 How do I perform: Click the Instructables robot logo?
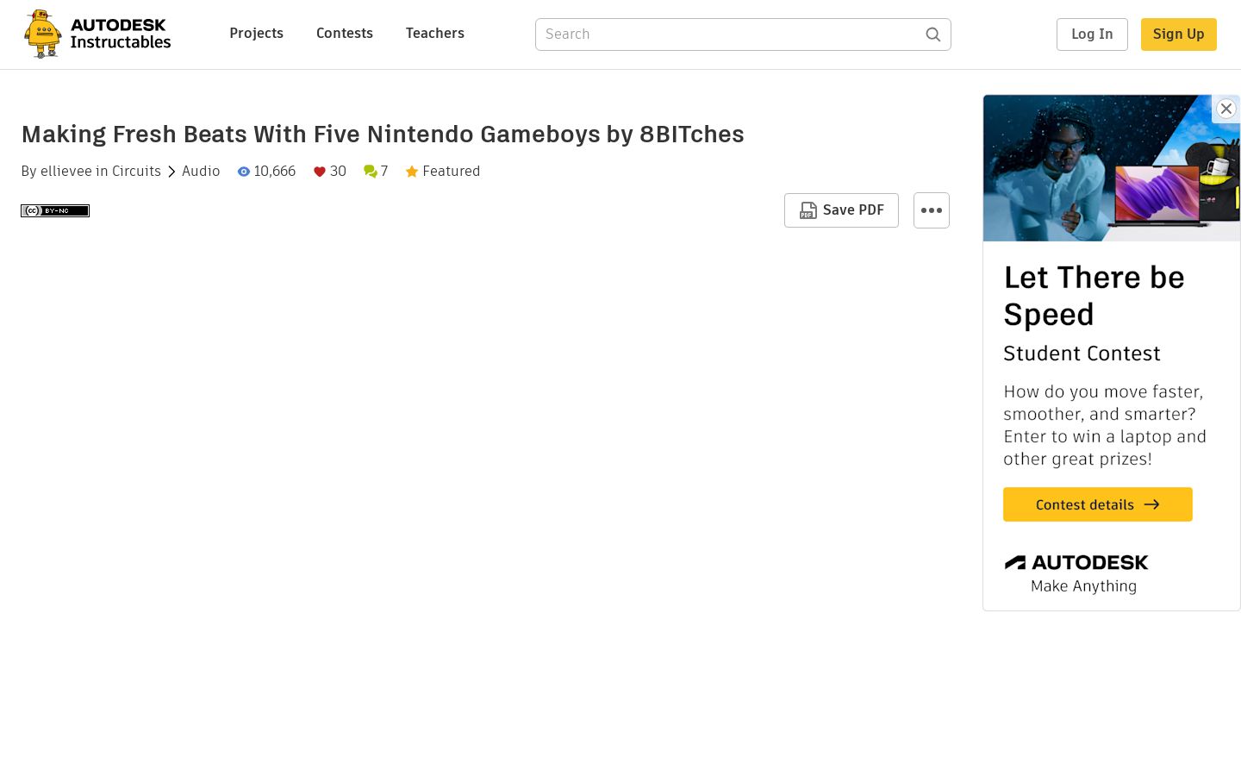tap(42, 34)
